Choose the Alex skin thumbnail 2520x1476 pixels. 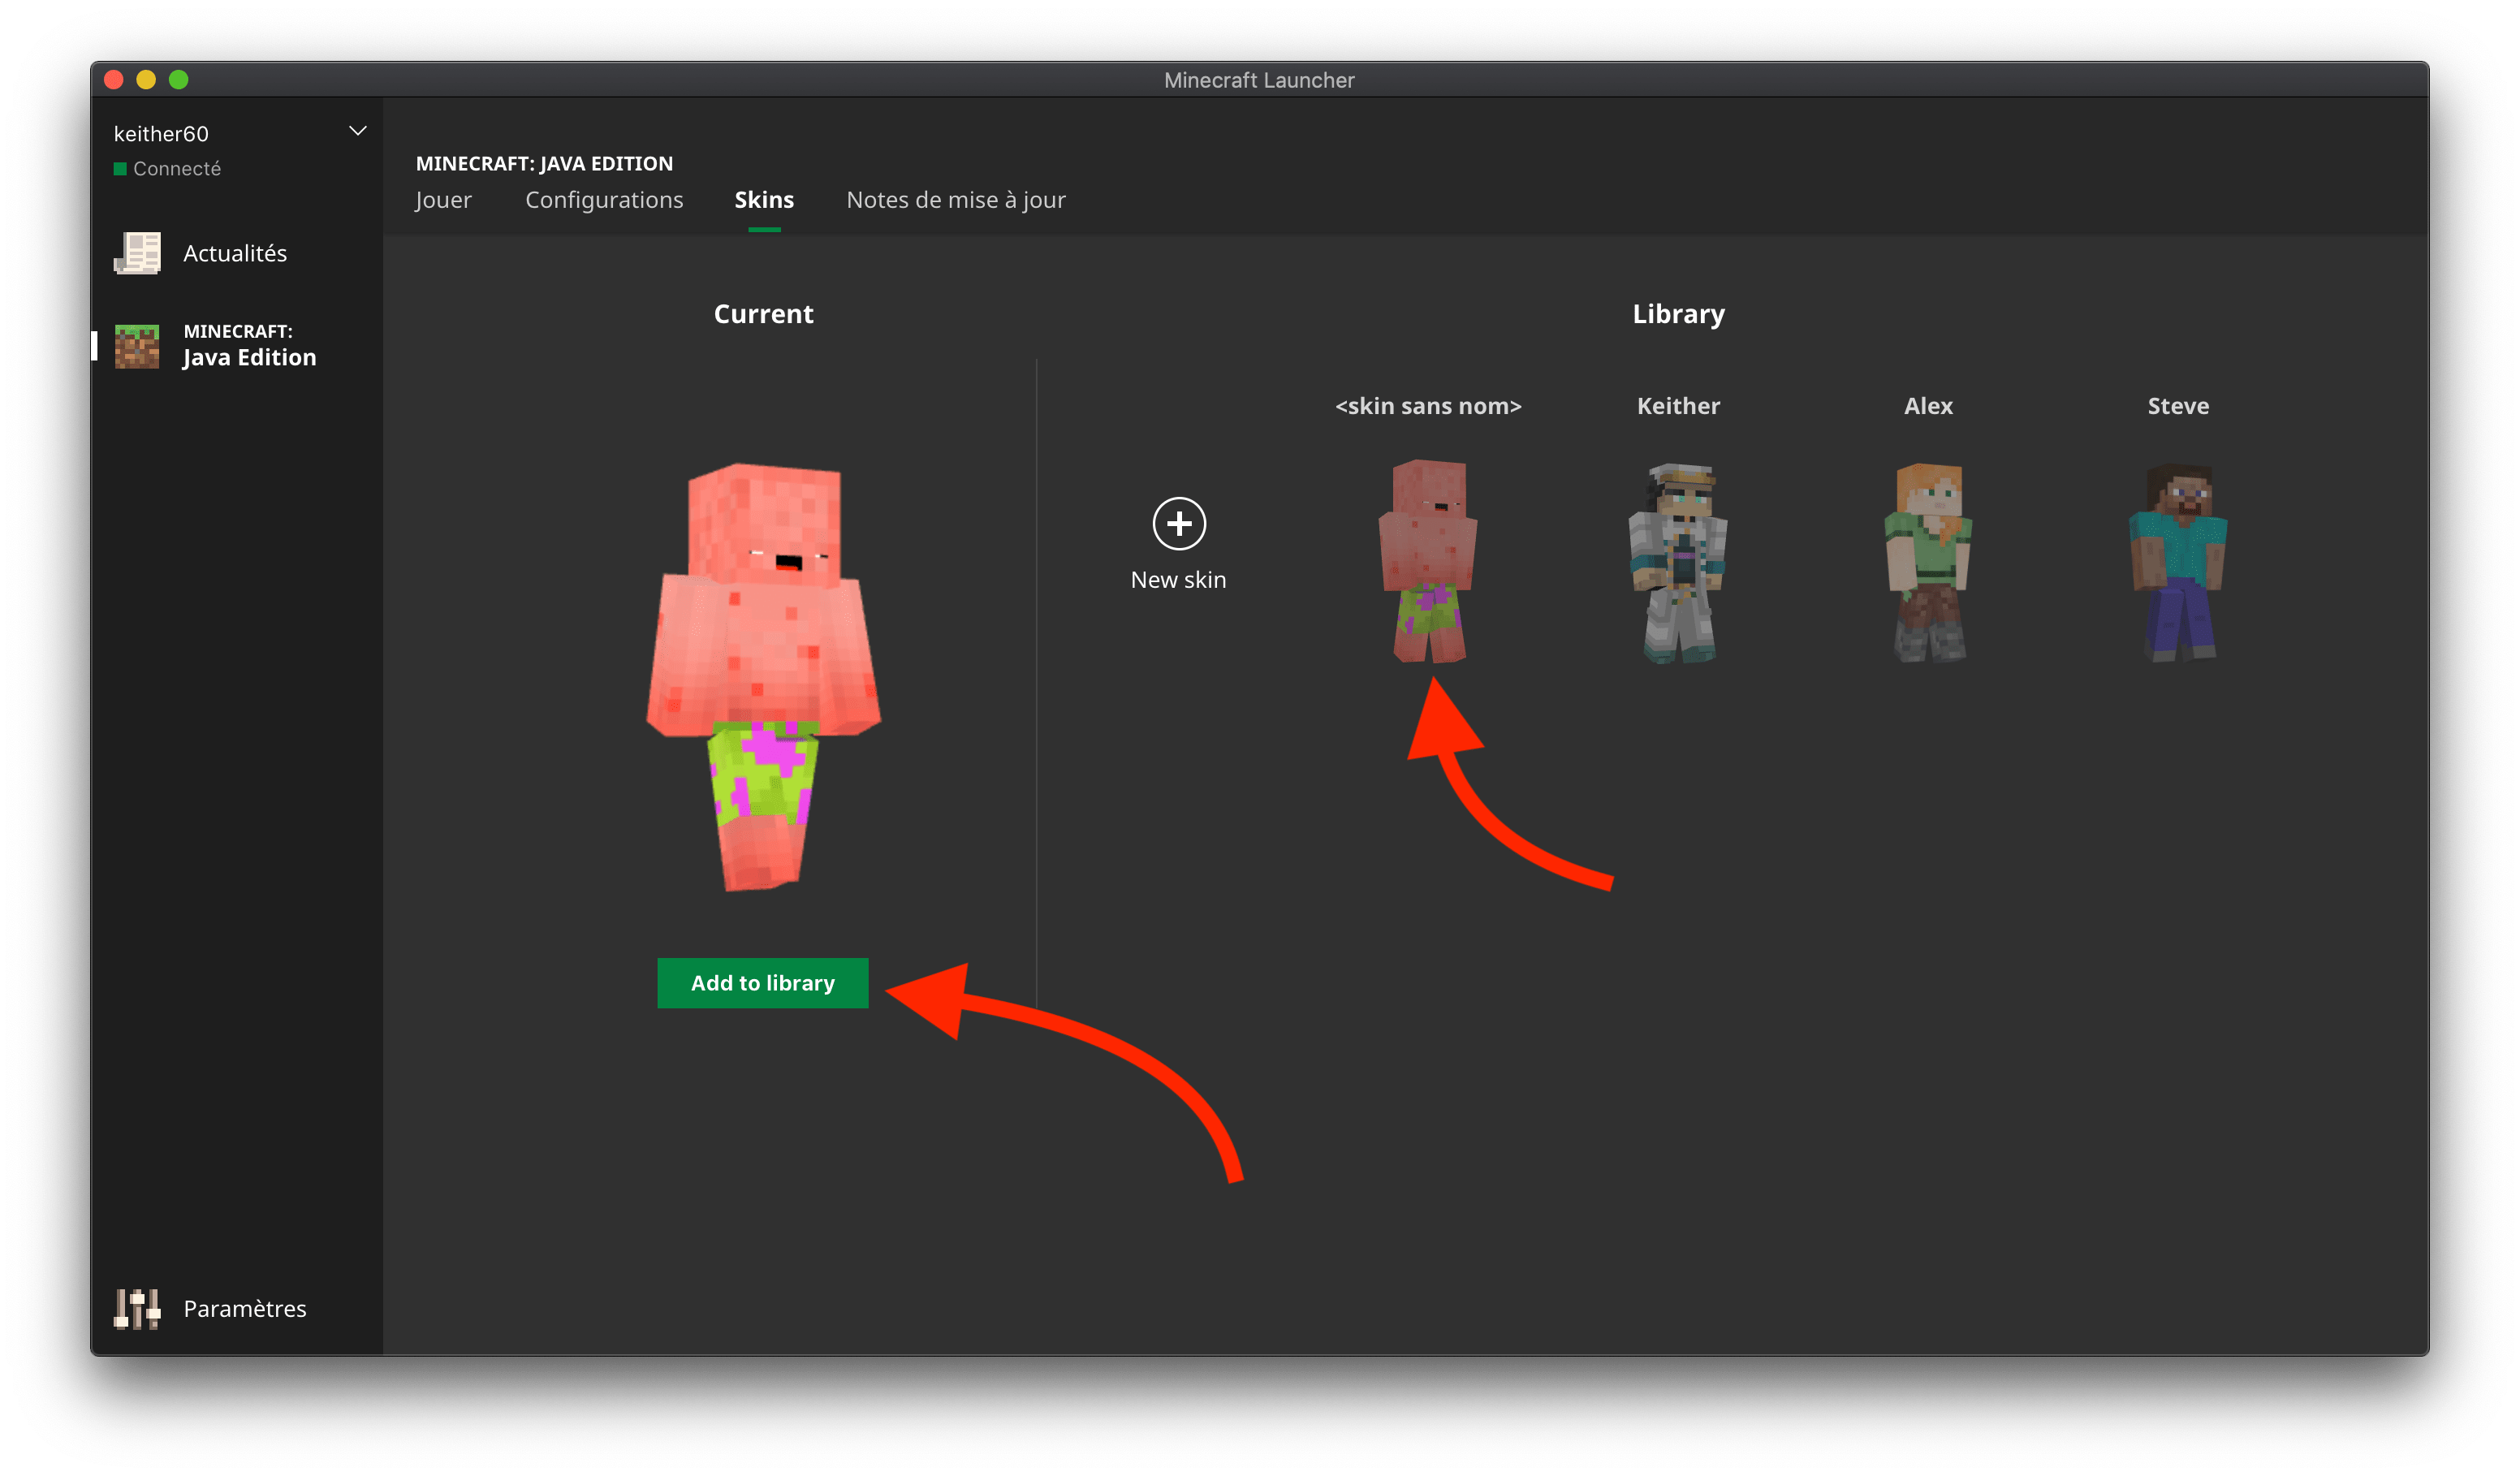(1928, 561)
